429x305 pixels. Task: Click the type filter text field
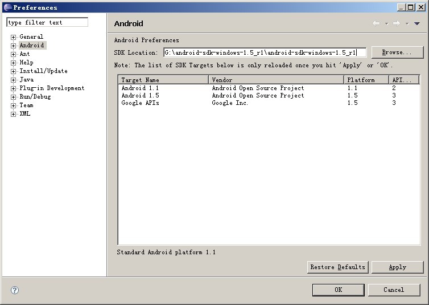pos(47,22)
